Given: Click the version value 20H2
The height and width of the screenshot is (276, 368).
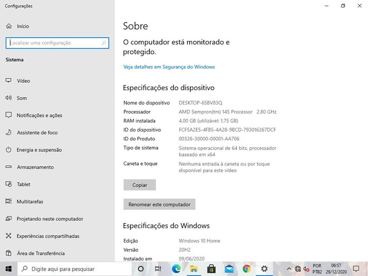Looking at the screenshot, I should (x=185, y=250).
